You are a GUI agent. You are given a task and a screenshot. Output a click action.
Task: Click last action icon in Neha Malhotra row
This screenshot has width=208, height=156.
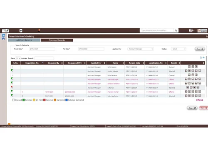pyautogui.click(x=200, y=96)
